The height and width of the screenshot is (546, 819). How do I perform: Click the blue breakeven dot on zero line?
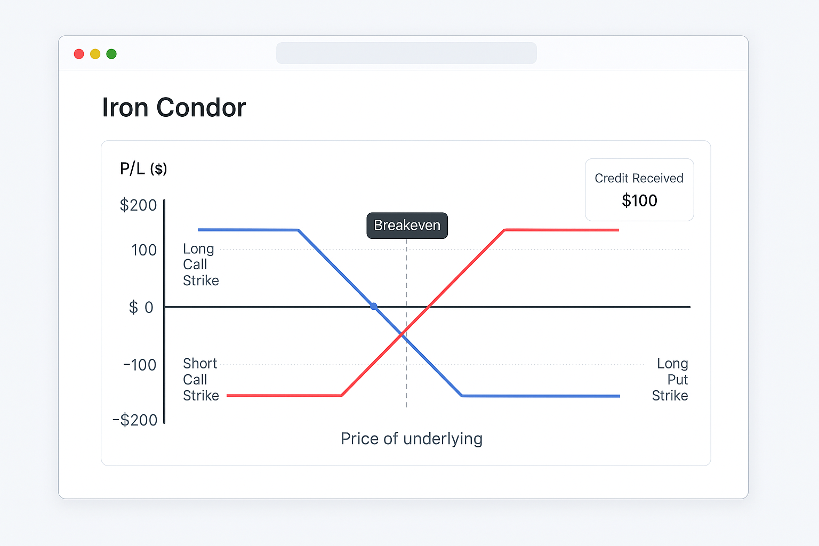pos(374,307)
